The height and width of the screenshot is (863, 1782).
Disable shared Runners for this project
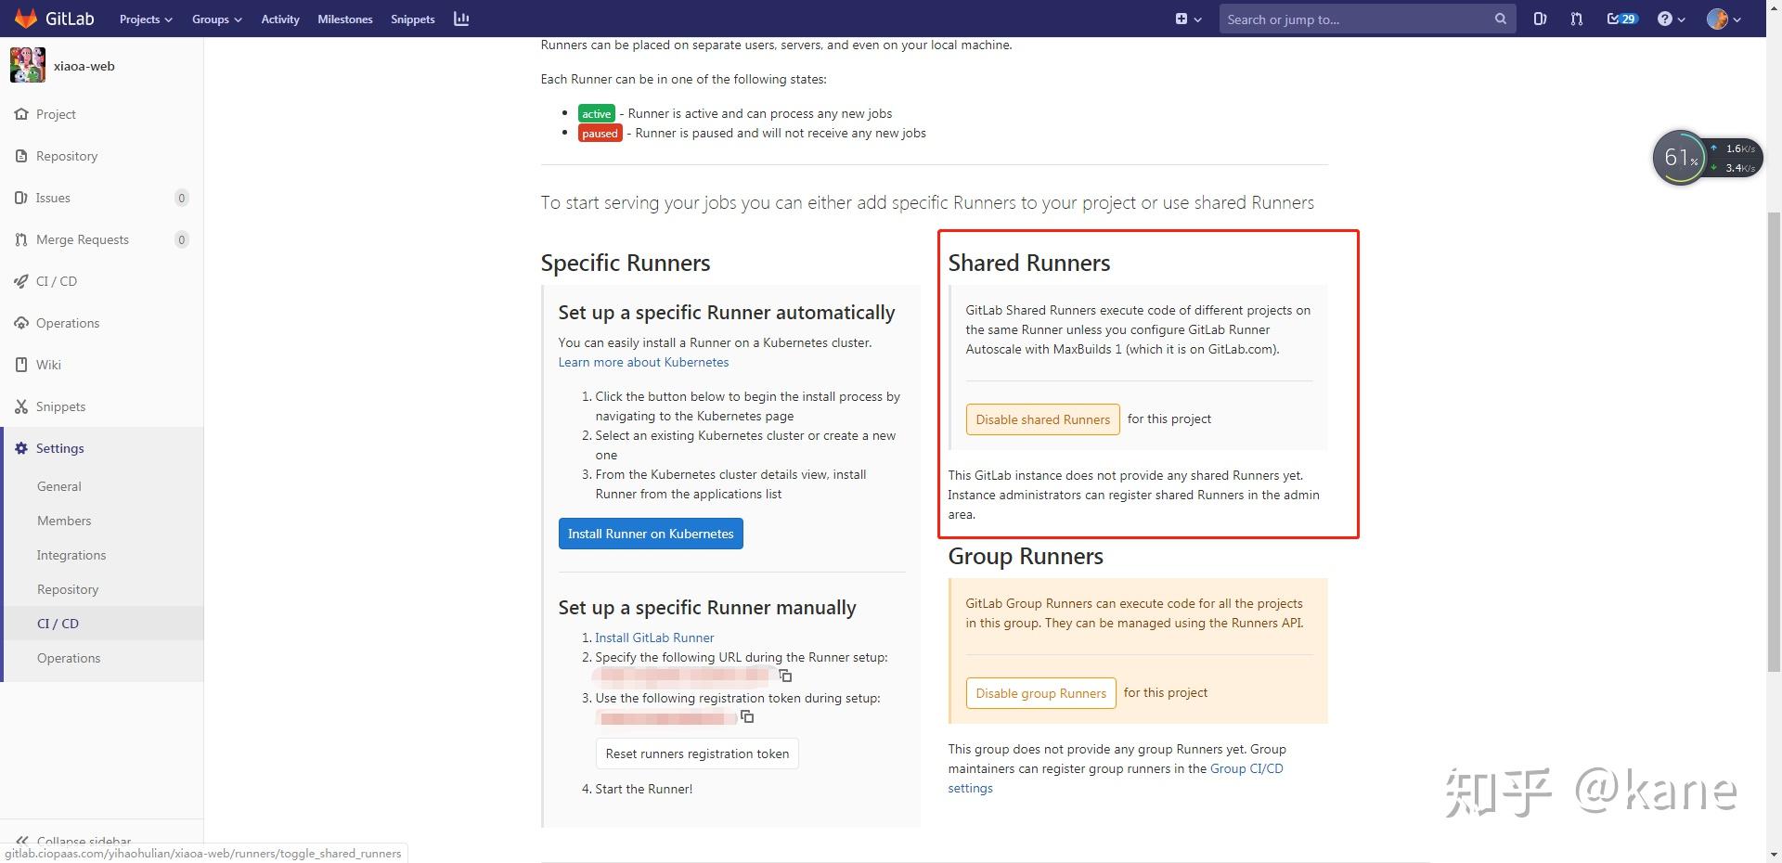pyautogui.click(x=1041, y=419)
